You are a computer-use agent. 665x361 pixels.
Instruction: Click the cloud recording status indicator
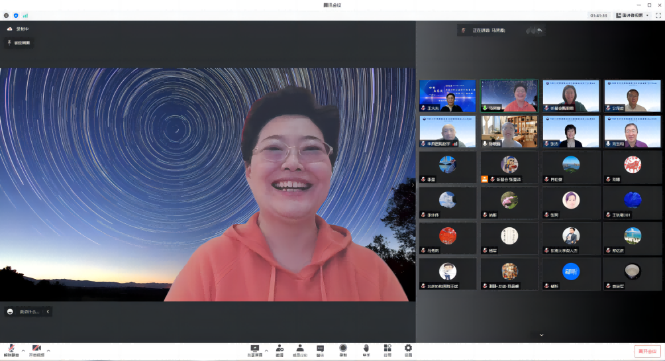[x=18, y=29]
